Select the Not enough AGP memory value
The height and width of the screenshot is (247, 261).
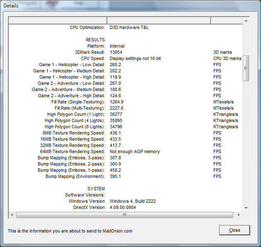pos(135,152)
